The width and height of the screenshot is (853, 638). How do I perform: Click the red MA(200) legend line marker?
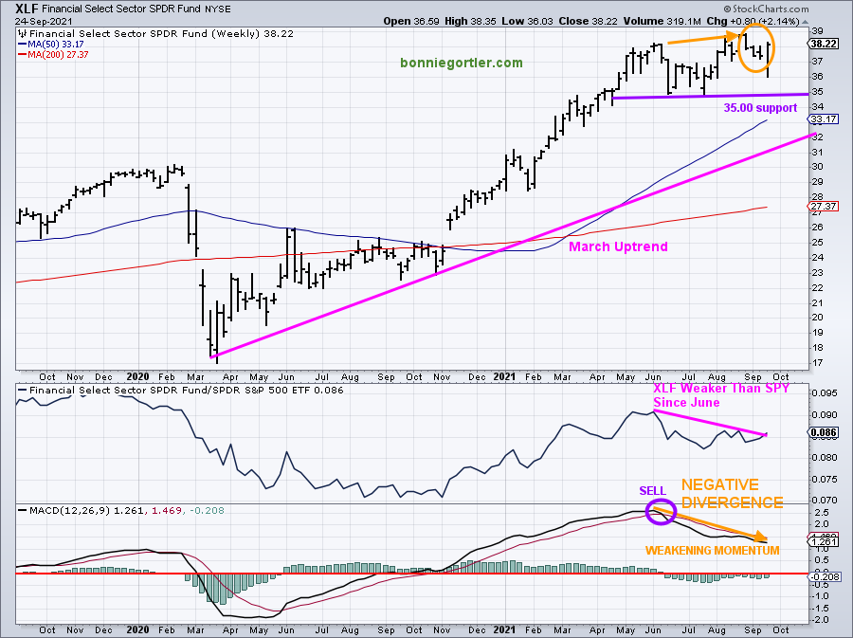pos(23,54)
